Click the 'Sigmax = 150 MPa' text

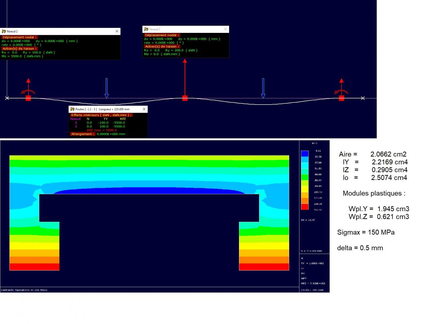pyautogui.click(x=366, y=232)
